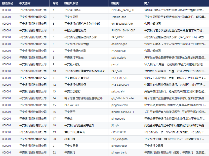Click the WeChat ID PAnykcjrsyb

pyautogui.click(x=118, y=51)
